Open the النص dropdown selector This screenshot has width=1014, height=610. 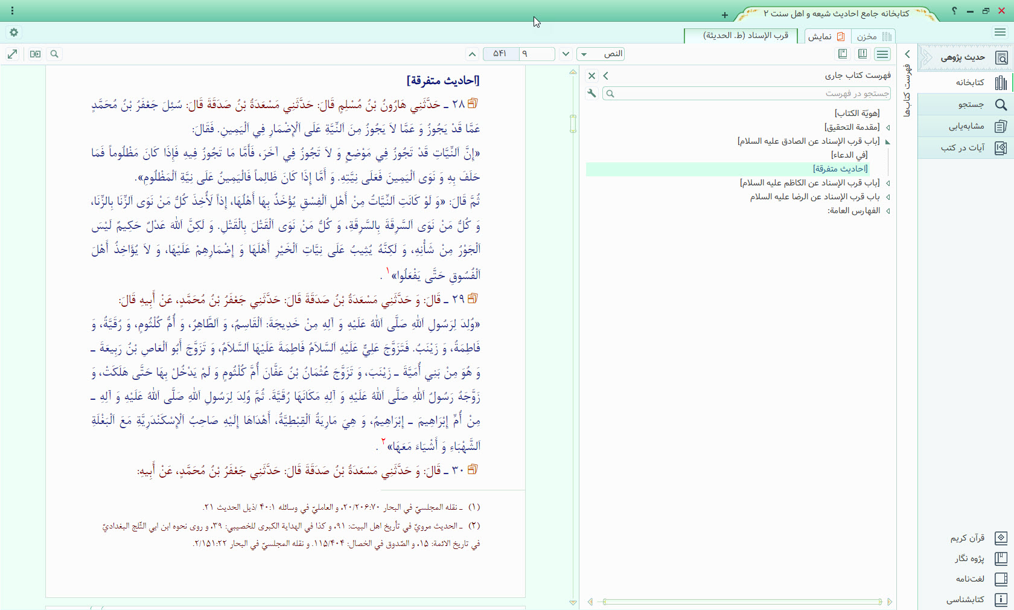pos(600,54)
